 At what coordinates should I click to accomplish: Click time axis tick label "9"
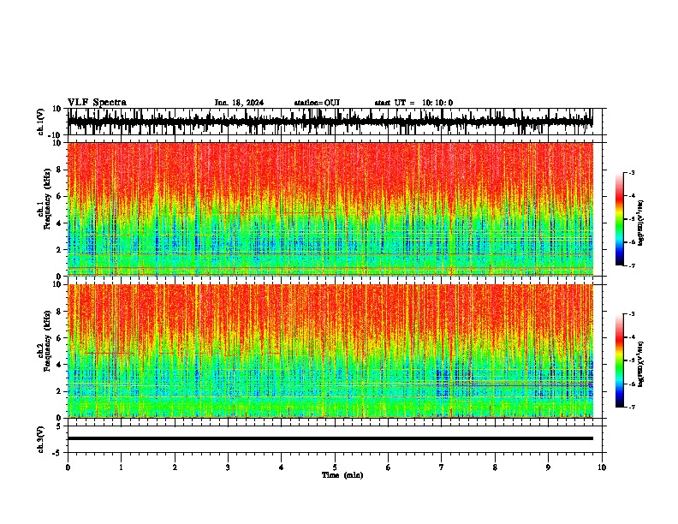pyautogui.click(x=548, y=467)
